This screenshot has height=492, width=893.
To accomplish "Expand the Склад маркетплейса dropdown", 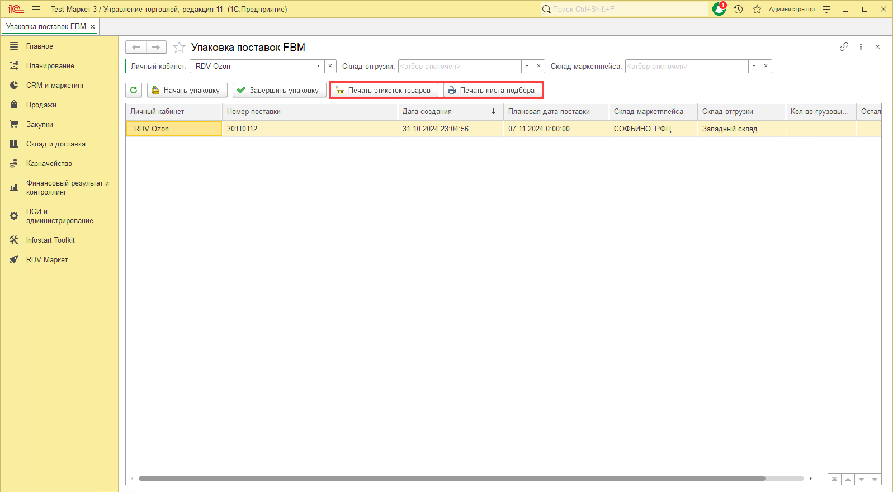I will click(754, 66).
